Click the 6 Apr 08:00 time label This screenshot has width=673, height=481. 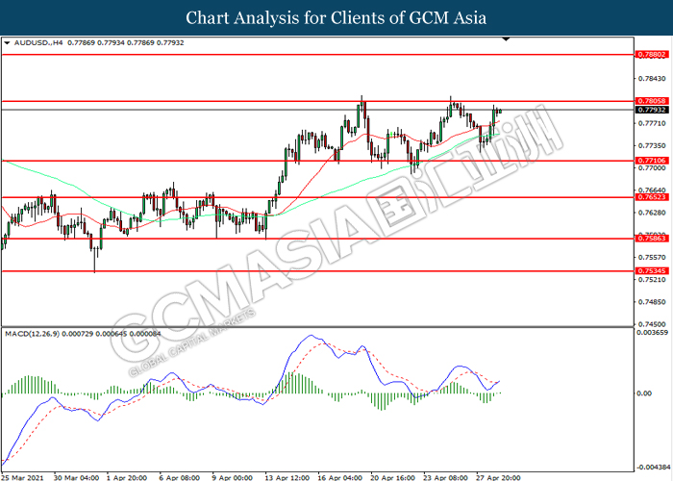pos(180,477)
